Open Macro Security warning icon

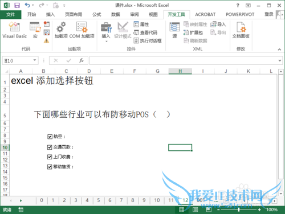(47, 40)
